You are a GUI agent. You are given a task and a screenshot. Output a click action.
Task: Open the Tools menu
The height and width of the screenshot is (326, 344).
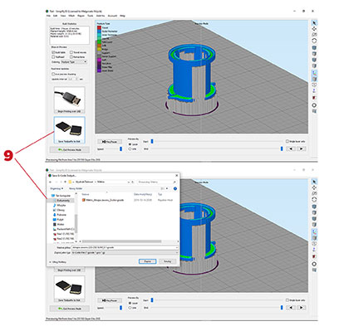tap(91, 16)
